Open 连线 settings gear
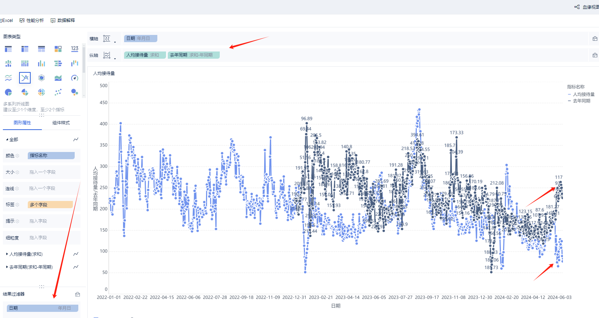 click(x=17, y=189)
